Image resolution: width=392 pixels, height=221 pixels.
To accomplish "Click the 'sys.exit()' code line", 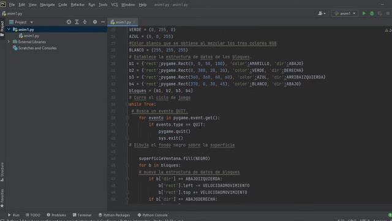I will 170,138.
